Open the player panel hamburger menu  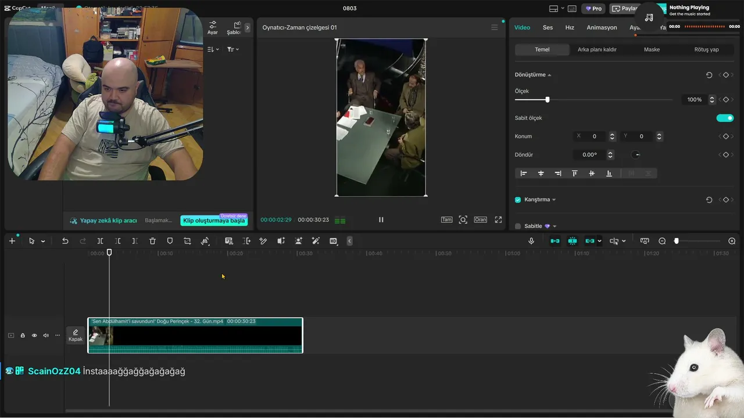[495, 27]
